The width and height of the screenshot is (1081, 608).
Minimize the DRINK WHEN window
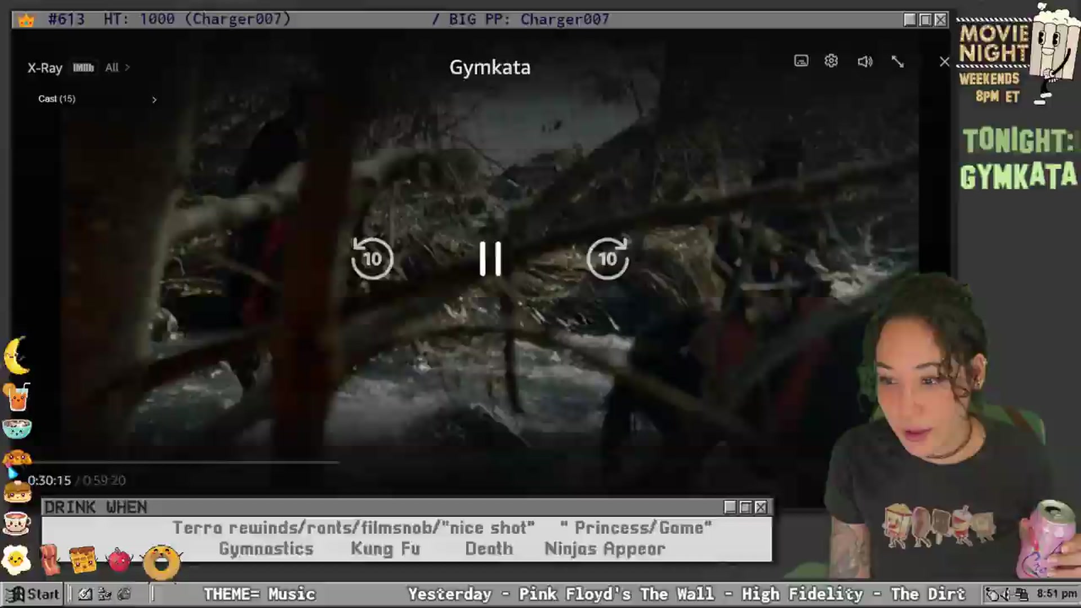point(730,507)
